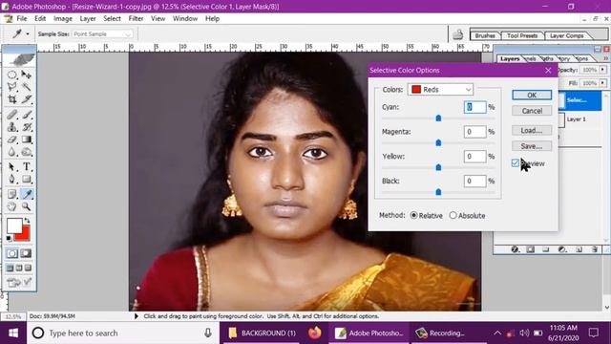The width and height of the screenshot is (611, 344).
Task: Open the Colors dropdown showing Reds
Action: 440,89
